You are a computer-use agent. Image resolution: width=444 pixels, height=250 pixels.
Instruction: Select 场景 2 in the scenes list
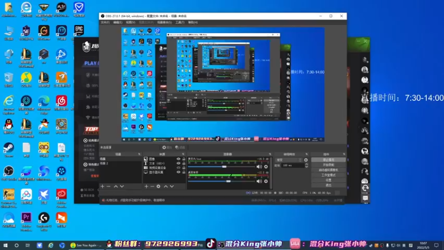click(120, 163)
